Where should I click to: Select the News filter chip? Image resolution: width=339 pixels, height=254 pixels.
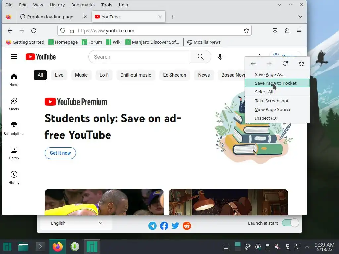pyautogui.click(x=204, y=75)
